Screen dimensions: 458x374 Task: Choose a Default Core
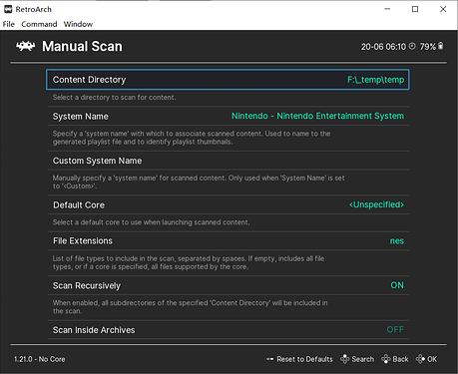point(228,204)
